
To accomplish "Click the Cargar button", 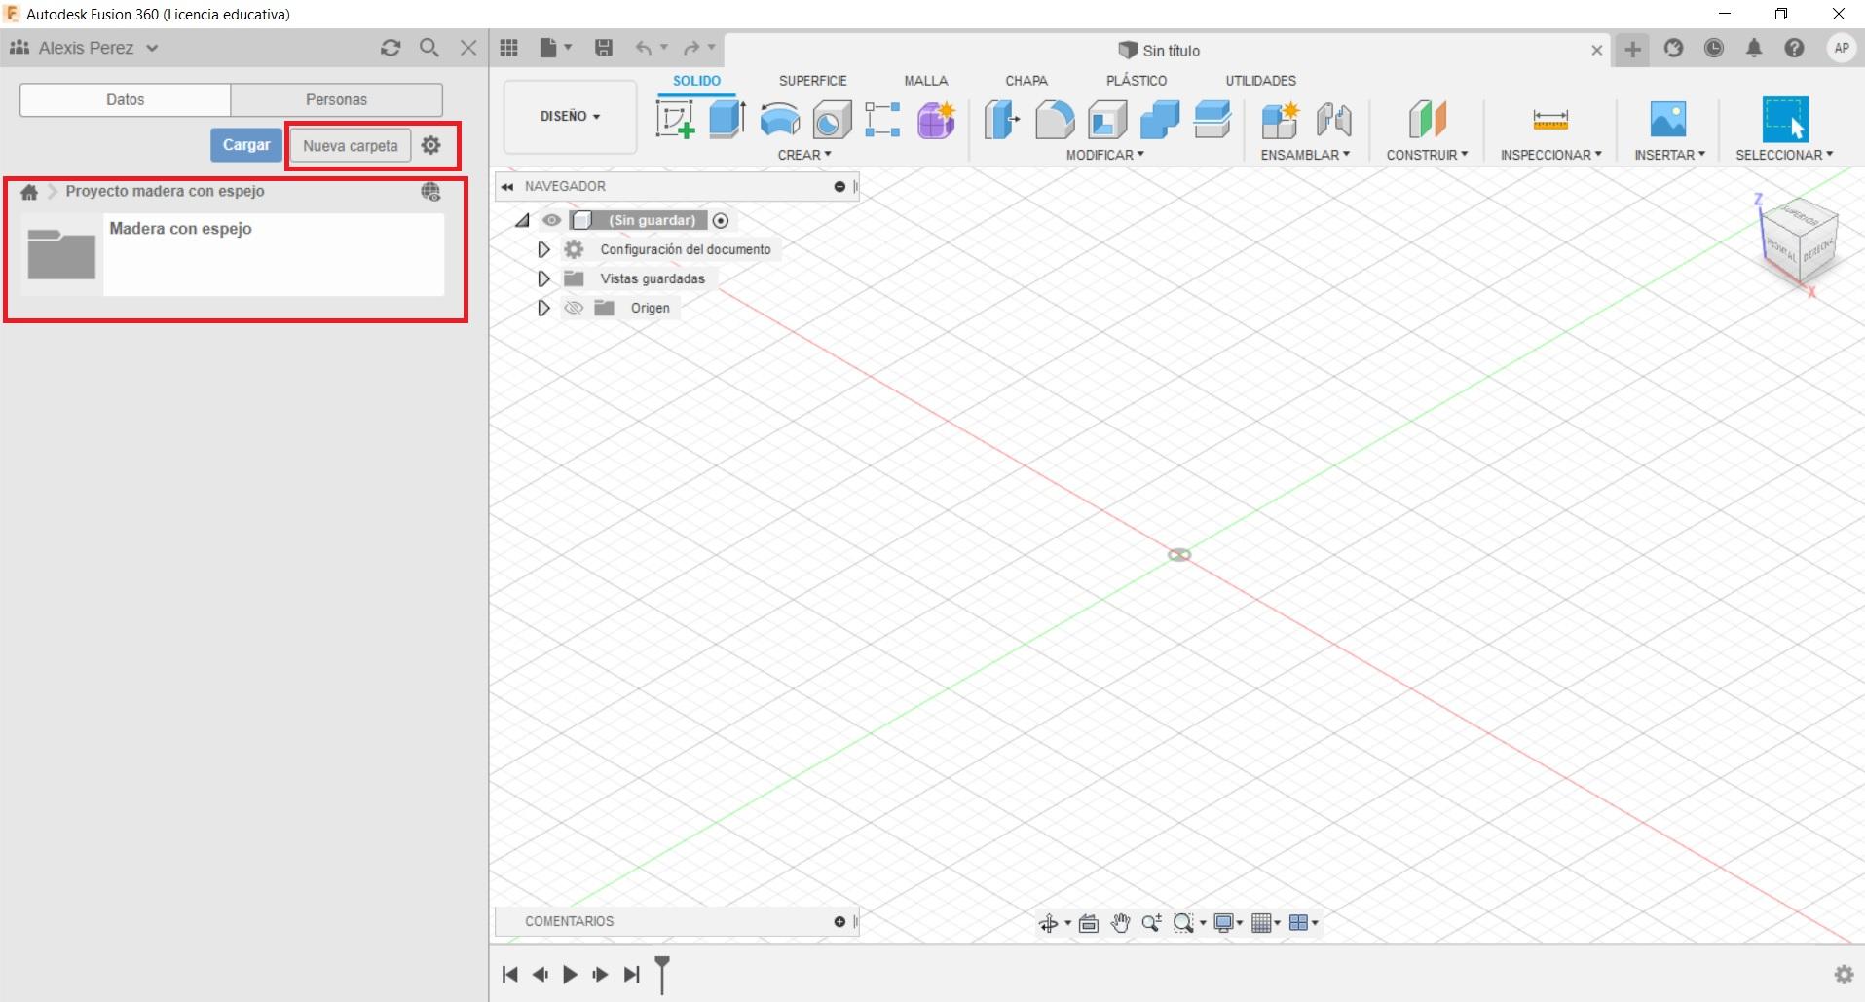I will click(x=246, y=145).
